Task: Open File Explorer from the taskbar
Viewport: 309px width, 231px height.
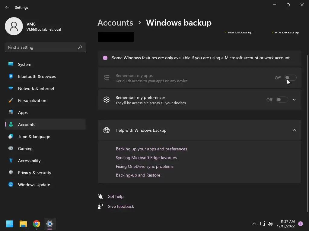Action: click(23, 224)
